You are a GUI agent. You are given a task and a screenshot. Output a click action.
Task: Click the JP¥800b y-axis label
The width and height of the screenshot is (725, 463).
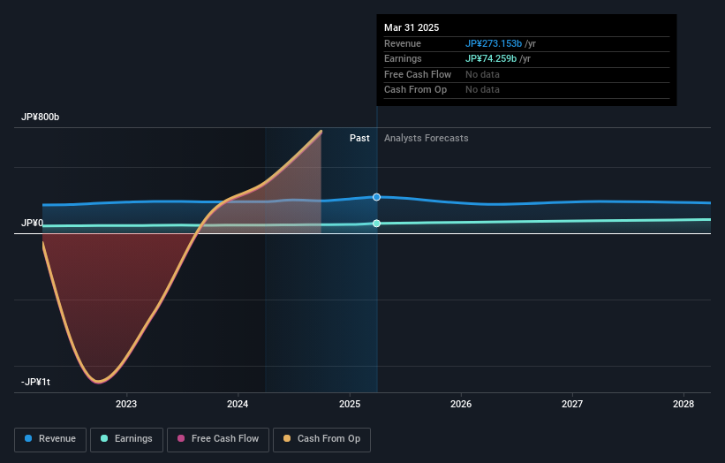(41, 117)
